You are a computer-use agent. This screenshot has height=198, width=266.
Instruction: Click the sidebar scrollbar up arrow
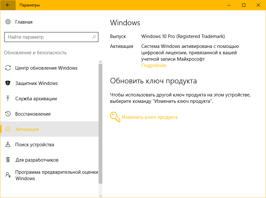[x=100, y=62]
